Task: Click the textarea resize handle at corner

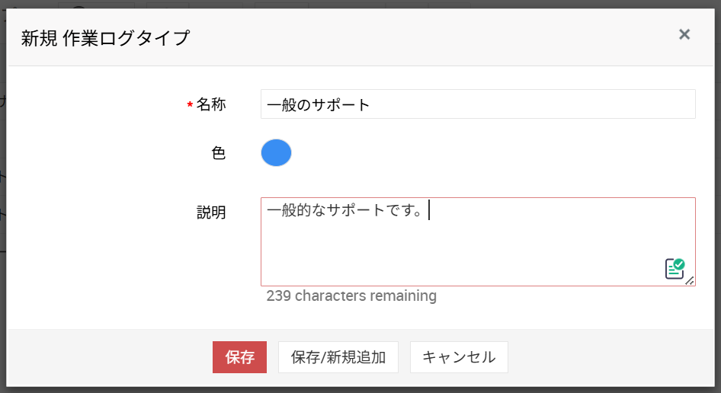Action: click(690, 281)
